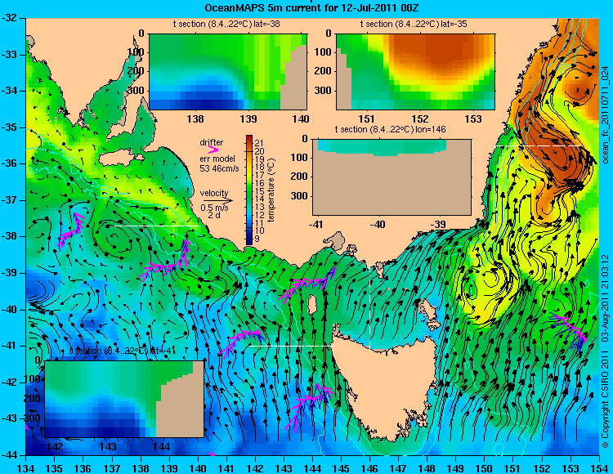The image size is (613, 474).
Task: Click the white dashed lon=146 section line north of Tasmania
Action: click(369, 302)
